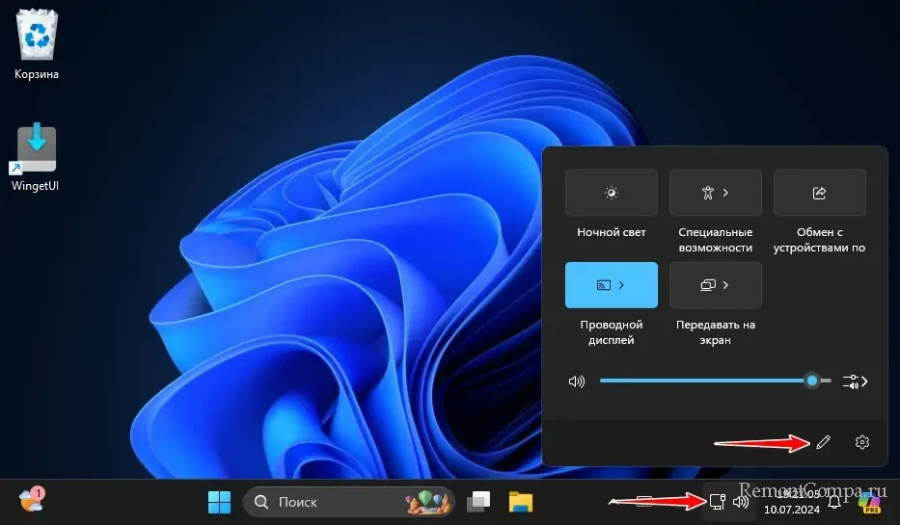Toggle the Ночной свет quick setting tile
This screenshot has width=900, height=525.
[x=611, y=193]
